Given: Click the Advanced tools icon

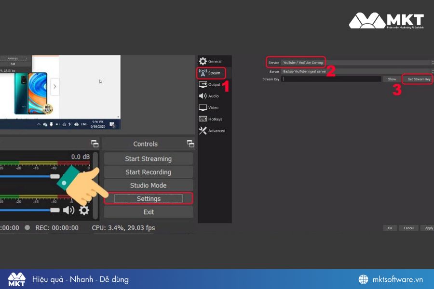Looking at the screenshot, I should point(203,131).
